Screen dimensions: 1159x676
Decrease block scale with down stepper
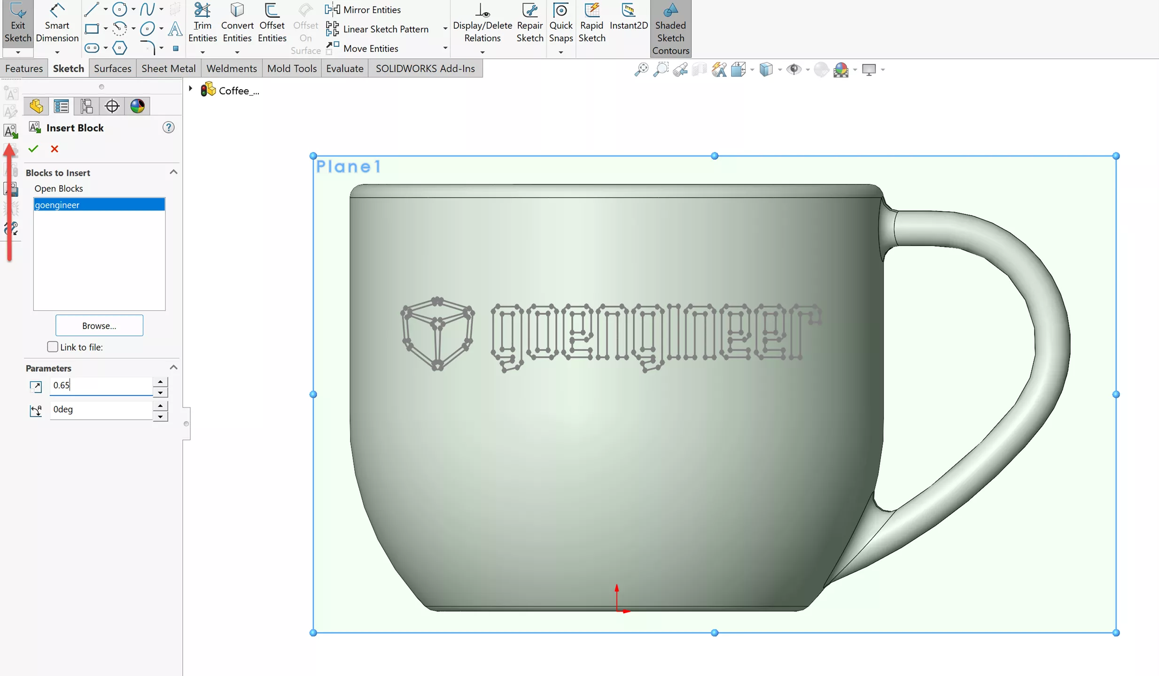(x=160, y=392)
